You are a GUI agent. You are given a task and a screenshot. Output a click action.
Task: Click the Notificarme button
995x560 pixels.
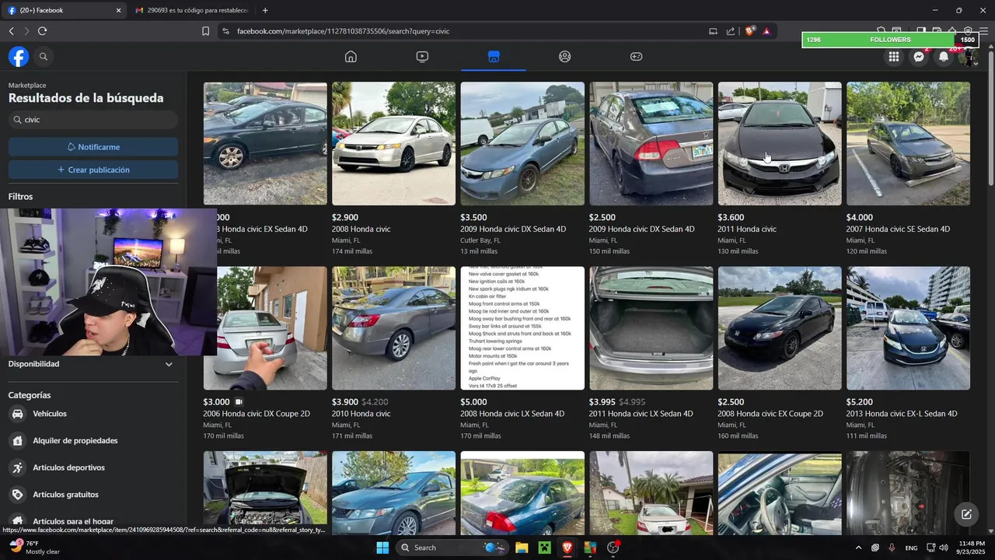click(93, 147)
